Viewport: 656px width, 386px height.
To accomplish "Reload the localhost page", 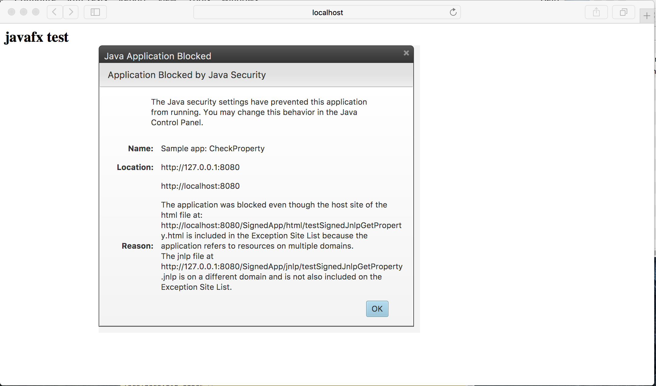I will coord(453,12).
